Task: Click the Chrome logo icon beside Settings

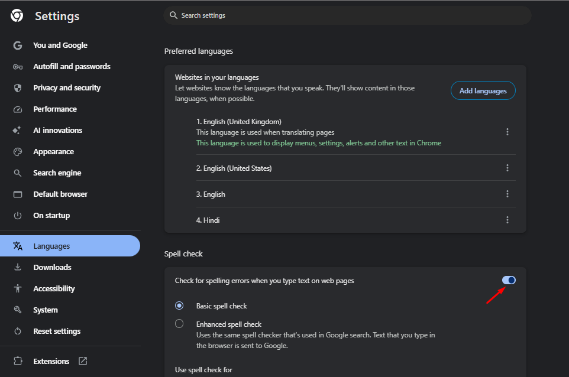Action: coord(17,15)
